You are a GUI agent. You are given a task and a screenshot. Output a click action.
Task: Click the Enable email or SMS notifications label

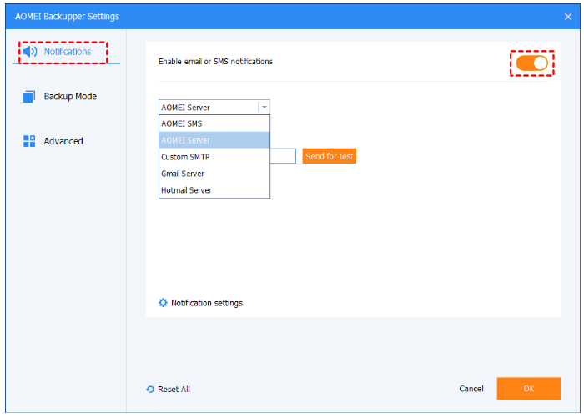[215, 62]
